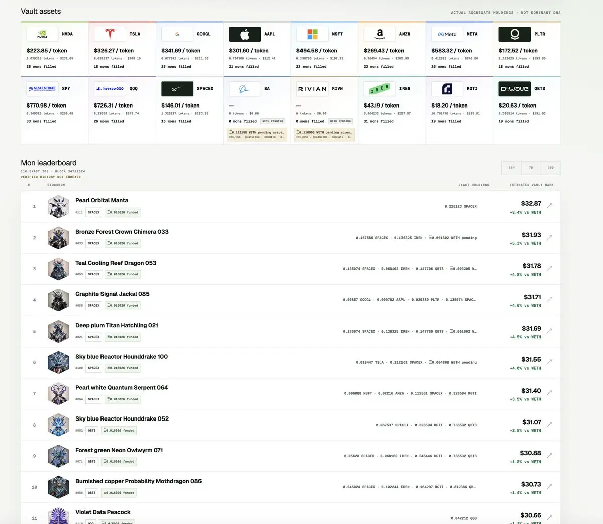Click the EXACT HOLDINGS column header
603x524 pixels.
(474, 185)
